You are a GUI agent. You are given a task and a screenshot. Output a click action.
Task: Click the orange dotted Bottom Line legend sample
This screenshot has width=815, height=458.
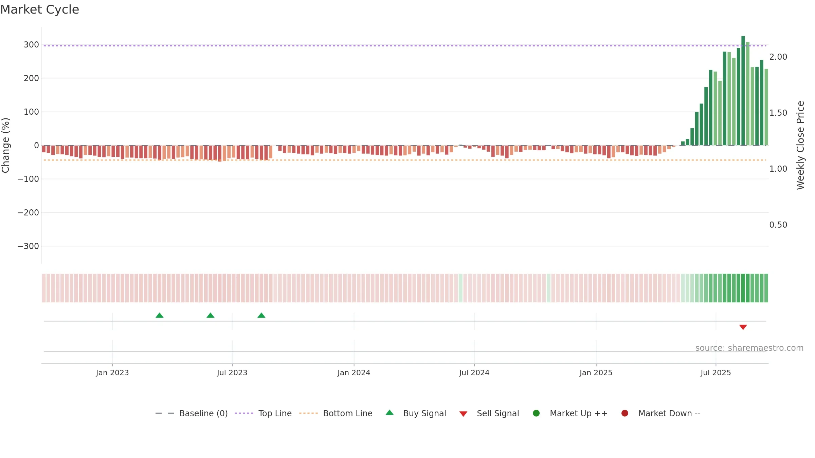(x=308, y=413)
